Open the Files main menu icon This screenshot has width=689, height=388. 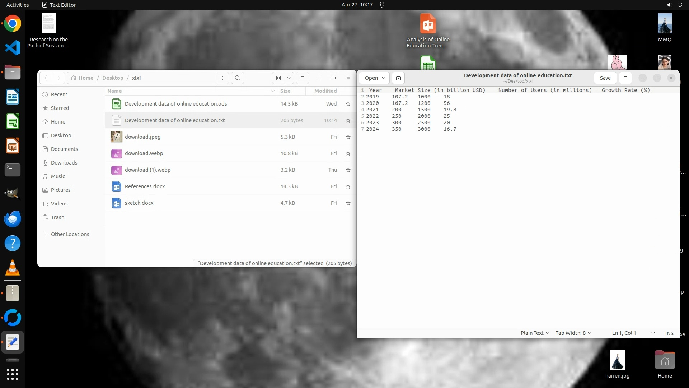(302, 78)
